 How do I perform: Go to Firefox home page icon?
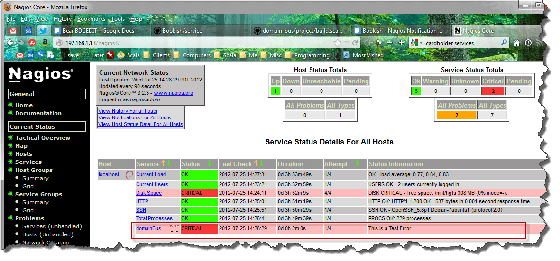tap(517, 43)
